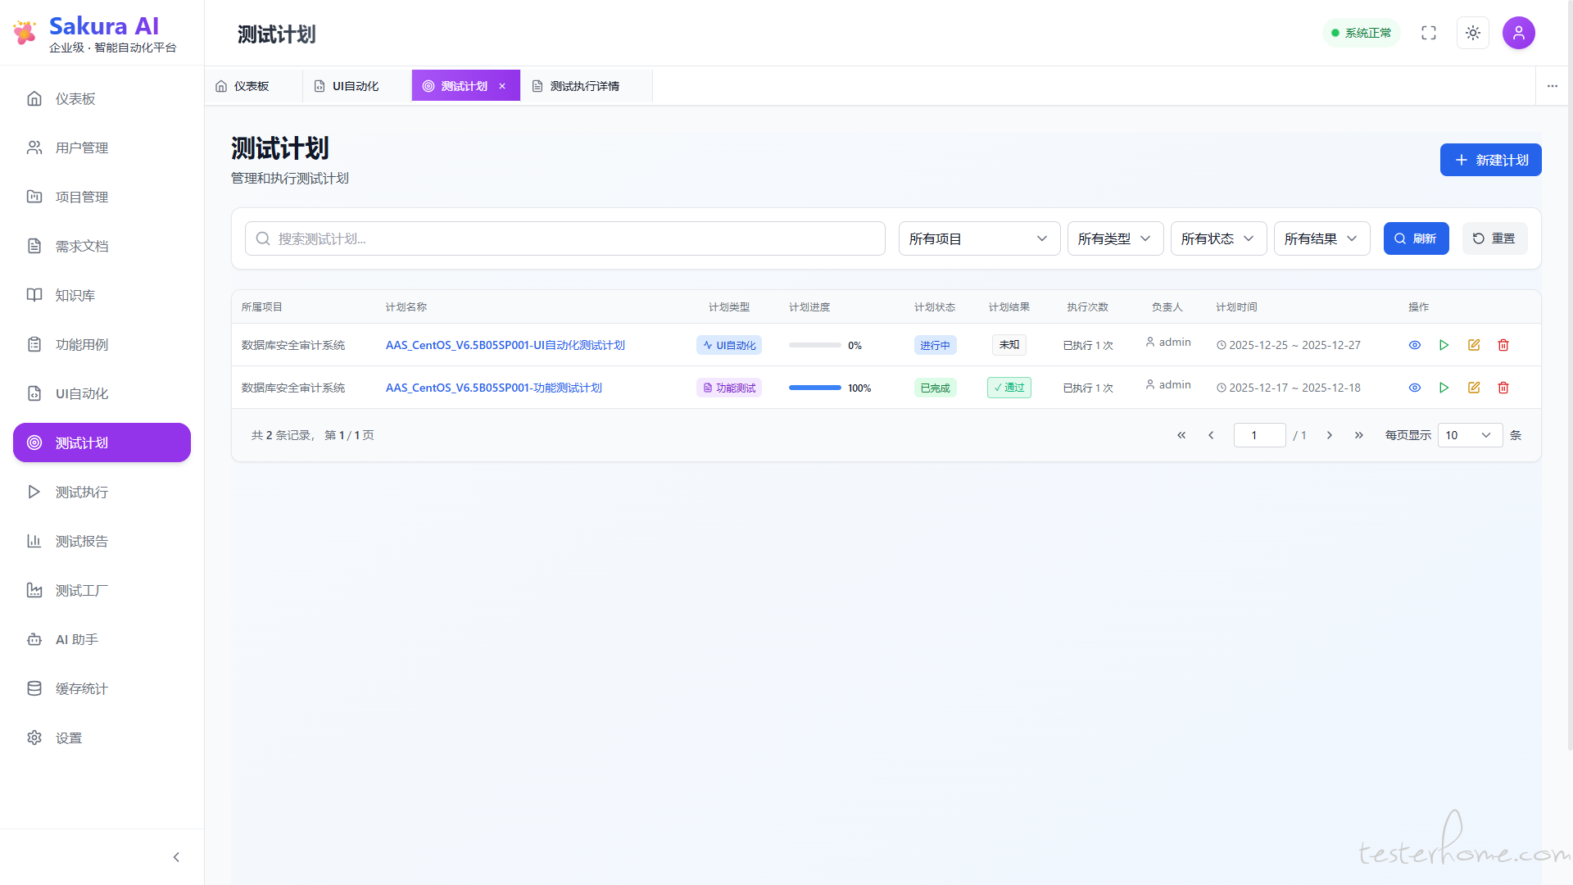Edit the UI自动化测试计划 via pencil icon
This screenshot has width=1573, height=885.
point(1474,345)
